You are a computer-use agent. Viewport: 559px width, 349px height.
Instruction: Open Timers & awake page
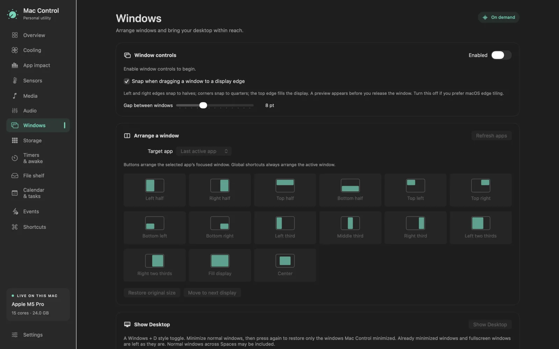[38, 158]
